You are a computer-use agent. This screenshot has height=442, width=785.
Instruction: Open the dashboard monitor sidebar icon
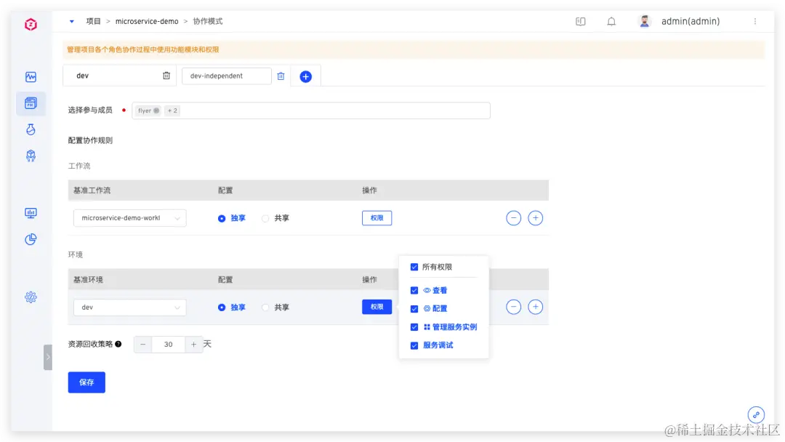click(31, 213)
